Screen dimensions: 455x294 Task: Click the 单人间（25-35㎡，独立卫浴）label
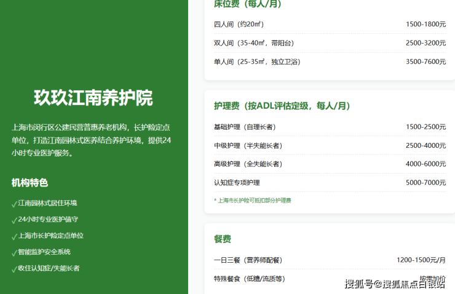(x=257, y=62)
